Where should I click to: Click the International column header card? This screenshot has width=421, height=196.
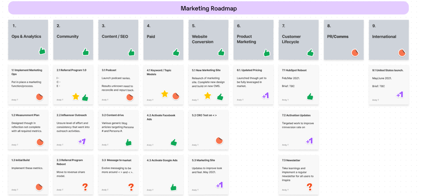pos(389,40)
